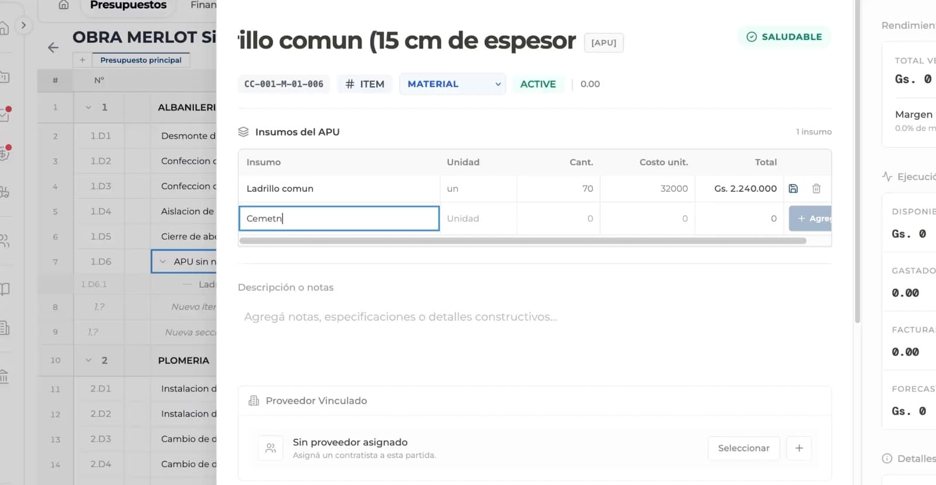Click the # ITEM type chip

tap(365, 84)
